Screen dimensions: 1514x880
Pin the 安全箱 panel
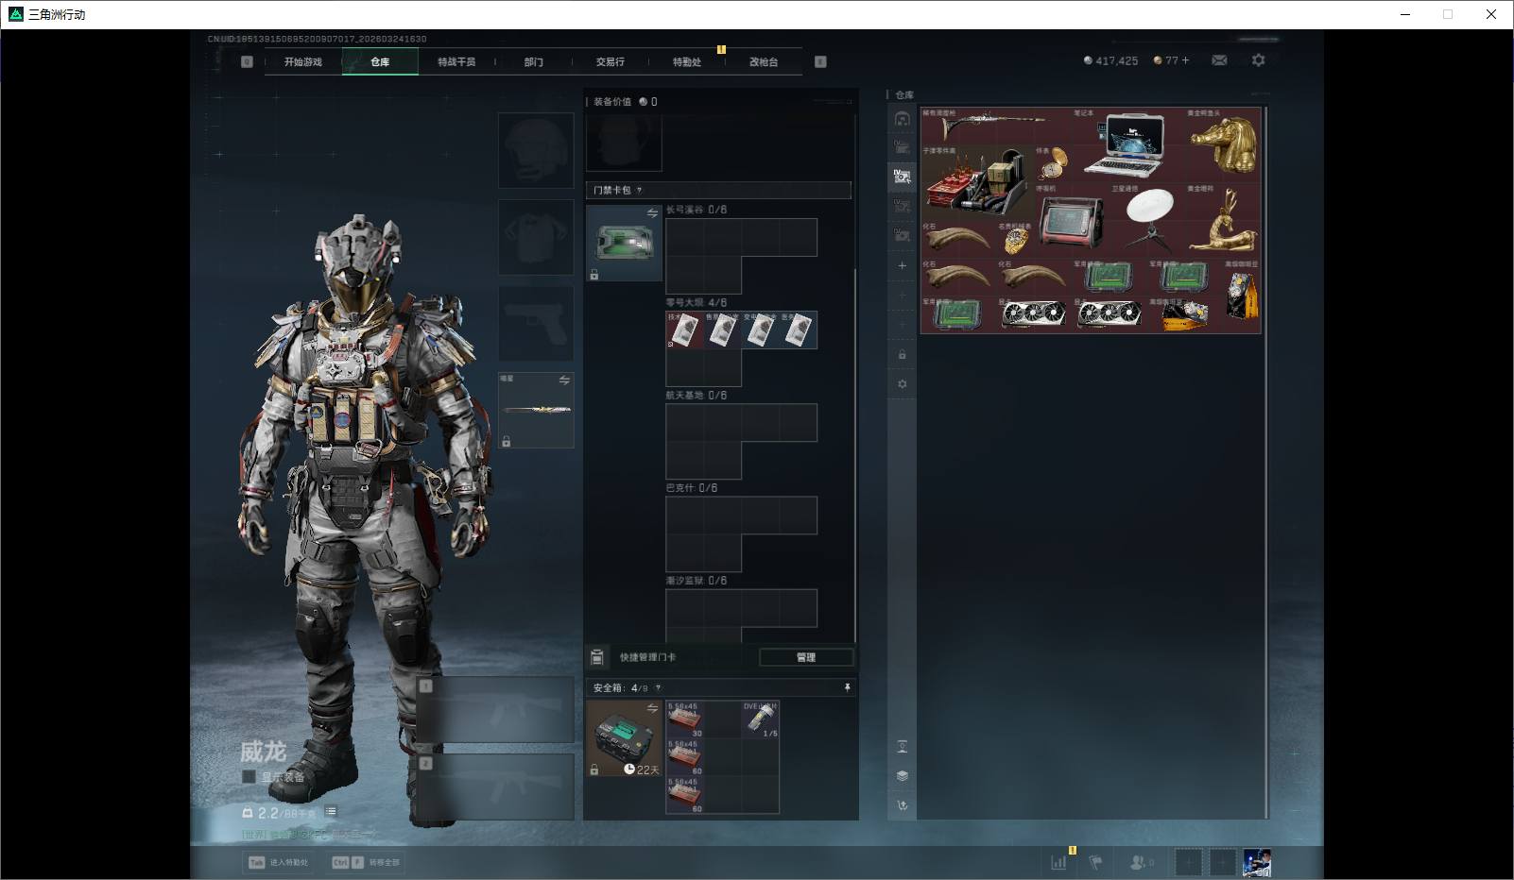[x=847, y=687]
